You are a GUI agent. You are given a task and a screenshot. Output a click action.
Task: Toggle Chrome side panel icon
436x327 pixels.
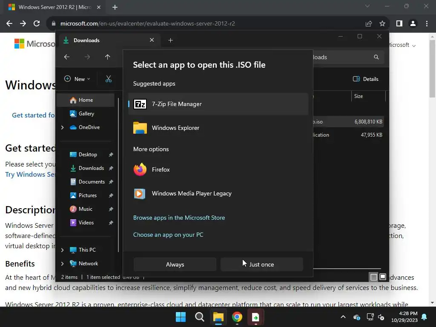[x=399, y=24]
